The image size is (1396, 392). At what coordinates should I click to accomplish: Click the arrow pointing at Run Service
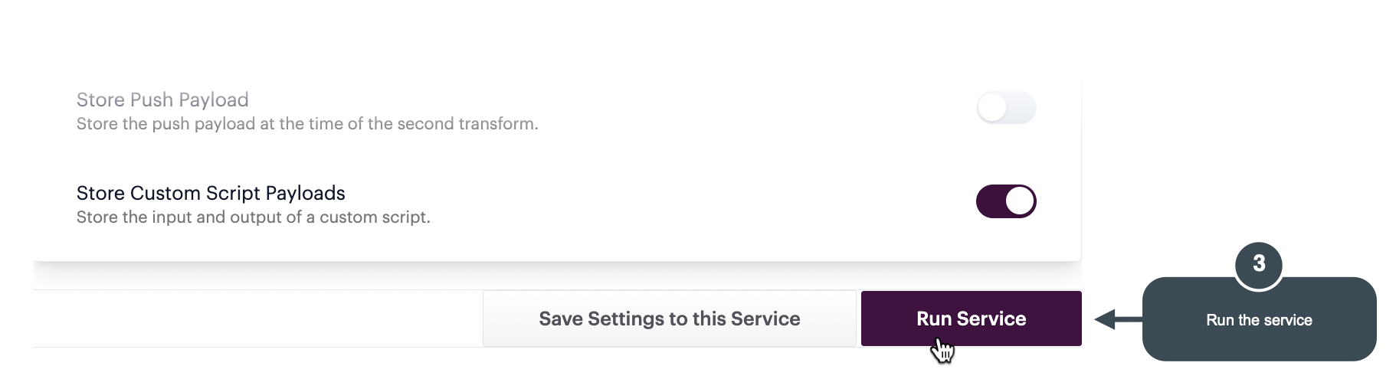(1117, 319)
